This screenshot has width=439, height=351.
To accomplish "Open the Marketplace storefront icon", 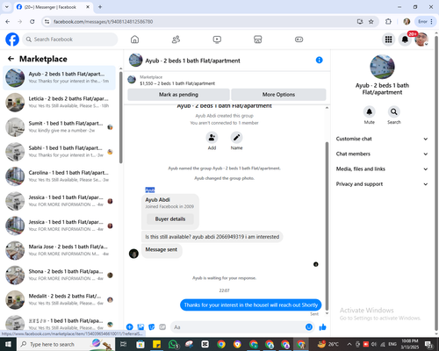I will pyautogui.click(x=258, y=39).
